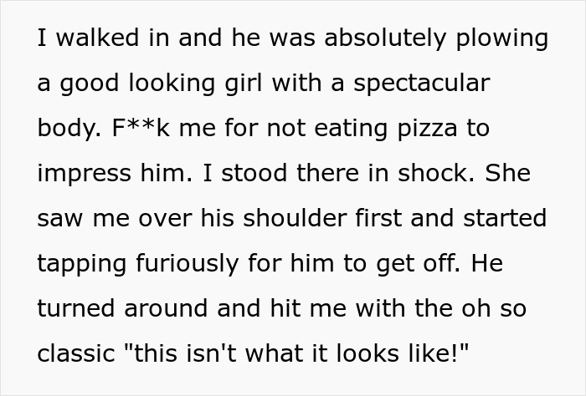Image resolution: width=586 pixels, height=396 pixels.
Task: Click the word "tapping"
Action: coord(80,264)
